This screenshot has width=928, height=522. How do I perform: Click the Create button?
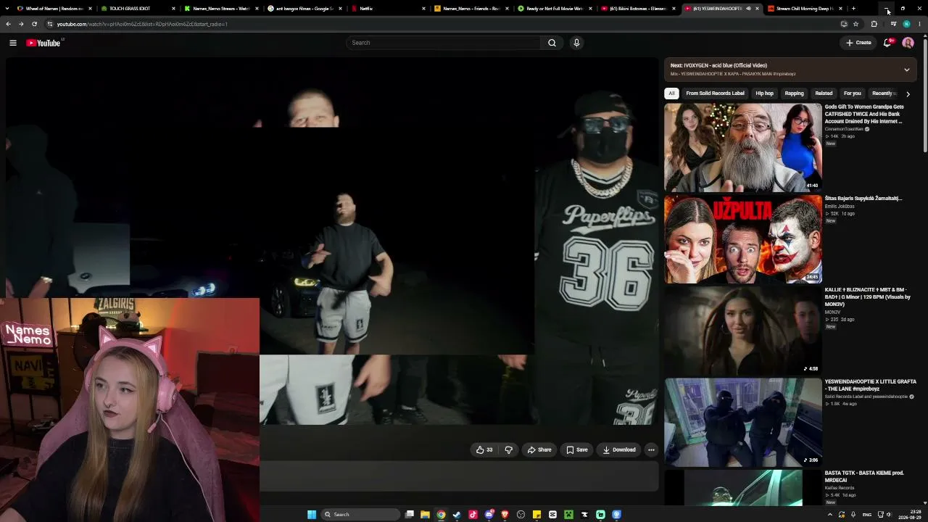858,43
